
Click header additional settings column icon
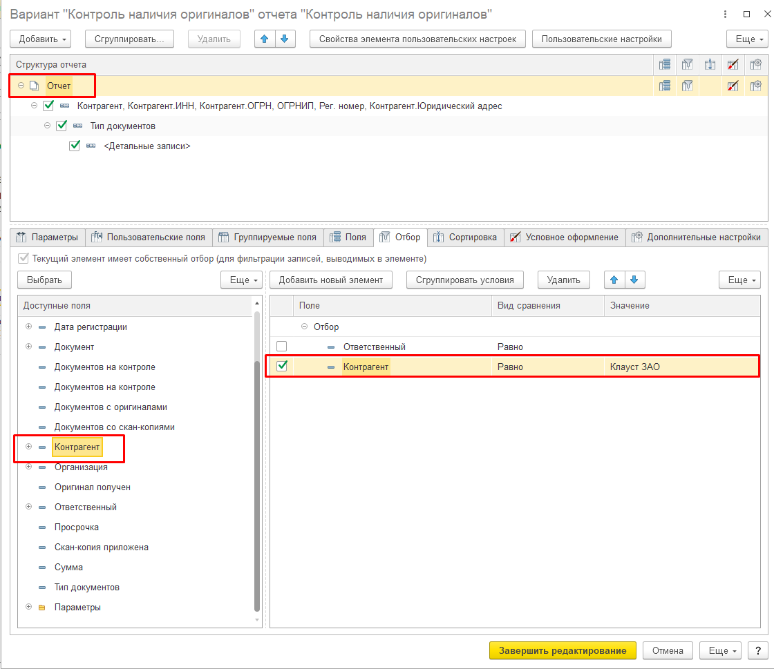click(756, 65)
